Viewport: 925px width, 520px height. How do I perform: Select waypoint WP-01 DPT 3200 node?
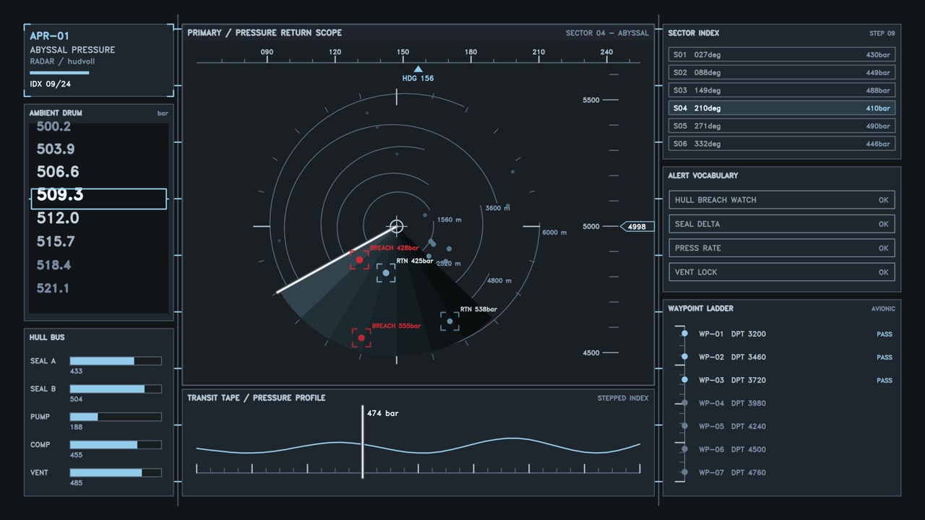click(x=684, y=334)
